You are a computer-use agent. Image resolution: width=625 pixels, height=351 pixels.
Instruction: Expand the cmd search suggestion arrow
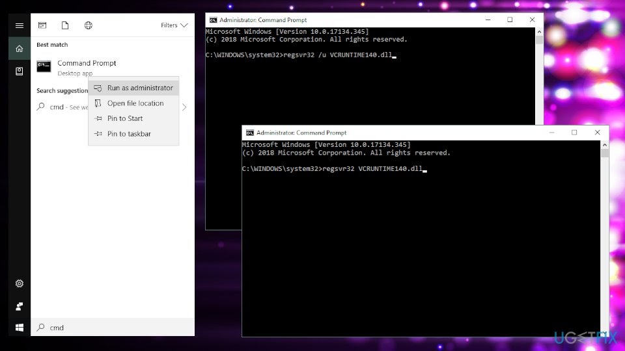coord(184,107)
